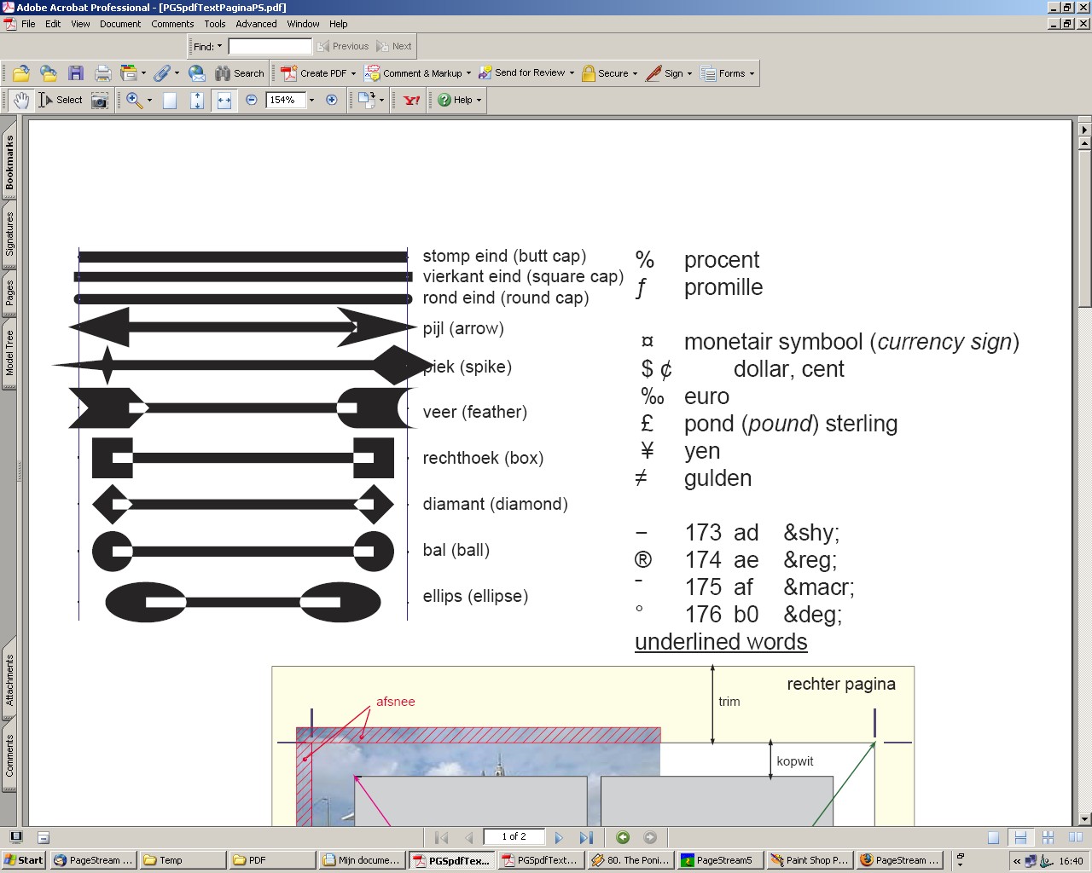Open the zoom percentage dropdown arrow
This screenshot has height=873, width=1092.
311,101
